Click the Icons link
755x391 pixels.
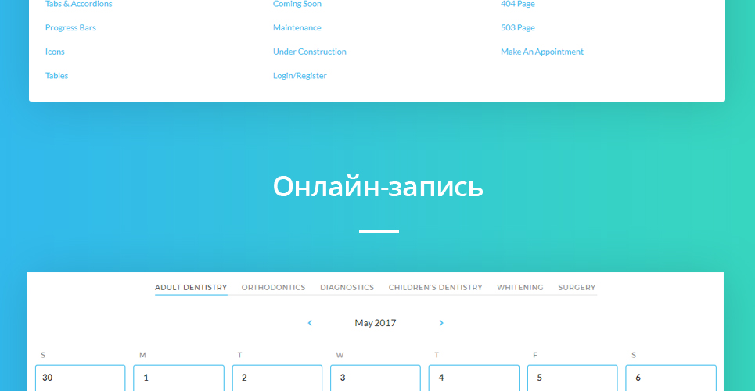pos(55,52)
